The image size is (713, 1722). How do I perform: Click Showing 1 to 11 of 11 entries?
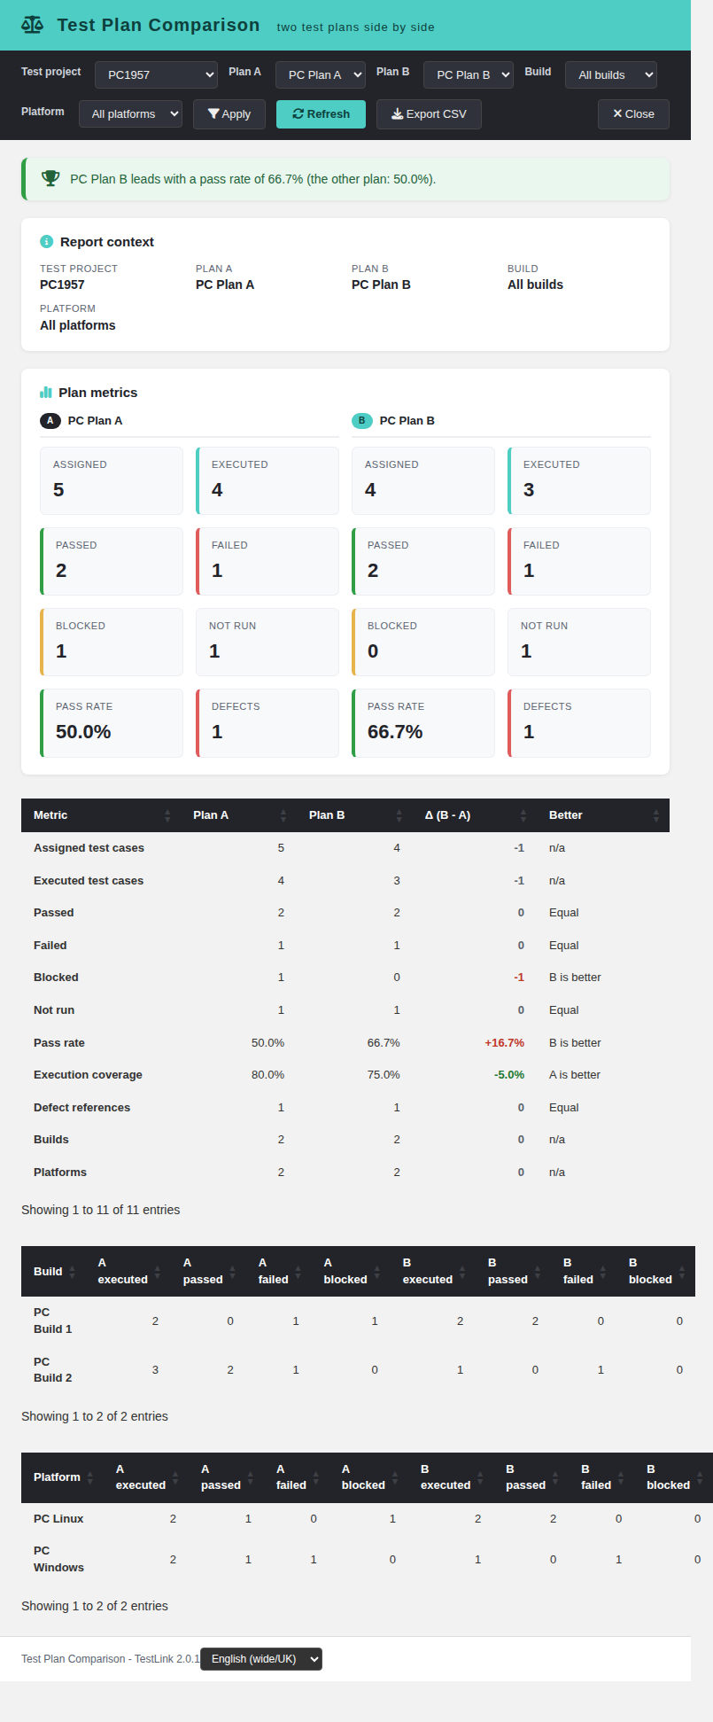tap(100, 1210)
